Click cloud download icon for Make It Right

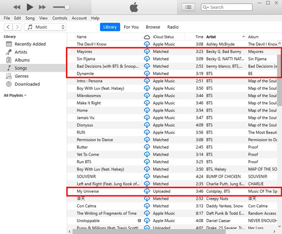point(147,103)
